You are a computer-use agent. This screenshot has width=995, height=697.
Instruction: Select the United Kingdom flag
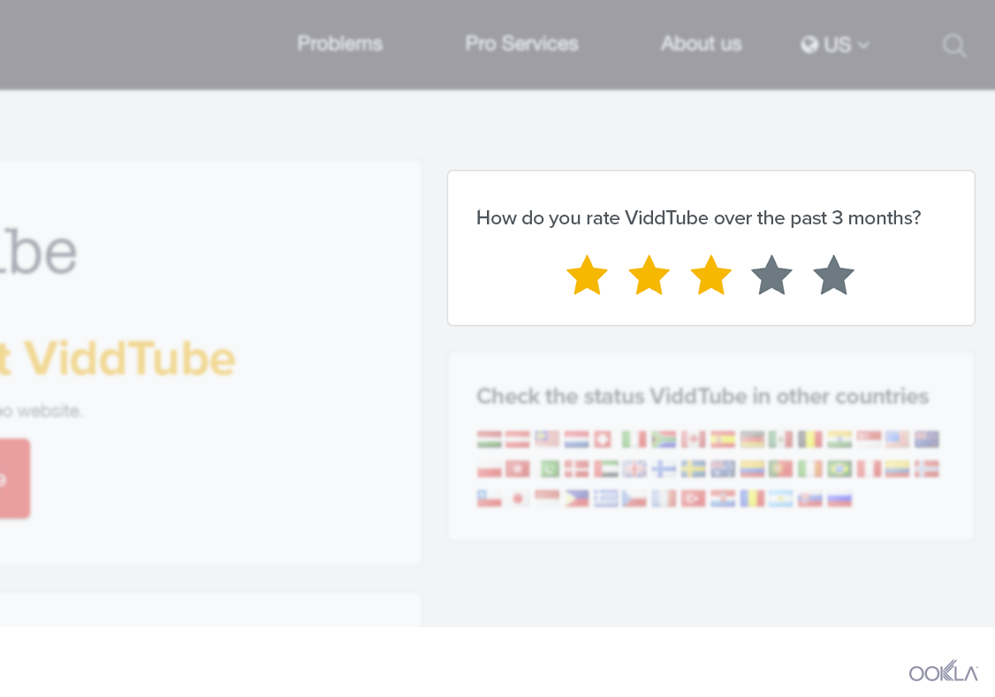click(x=634, y=469)
